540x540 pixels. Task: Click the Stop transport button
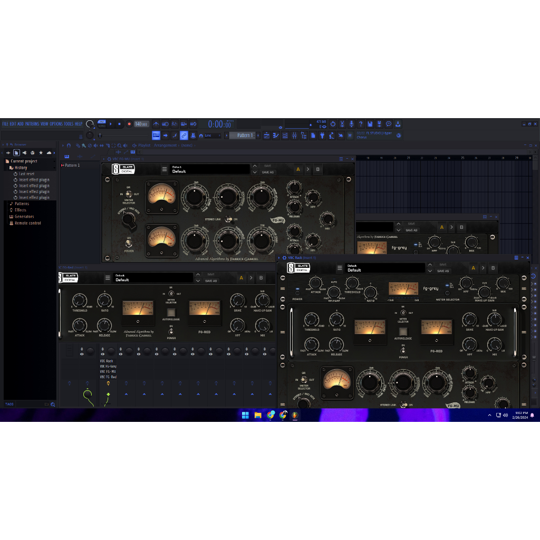(119, 124)
